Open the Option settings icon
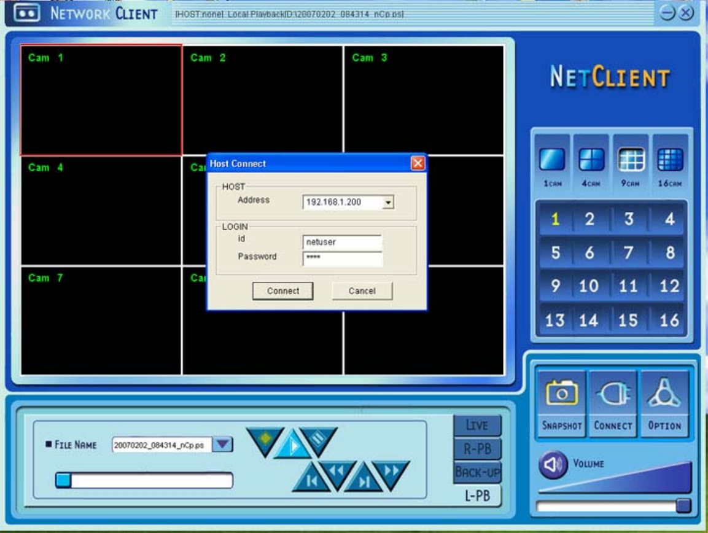 pyautogui.click(x=664, y=402)
